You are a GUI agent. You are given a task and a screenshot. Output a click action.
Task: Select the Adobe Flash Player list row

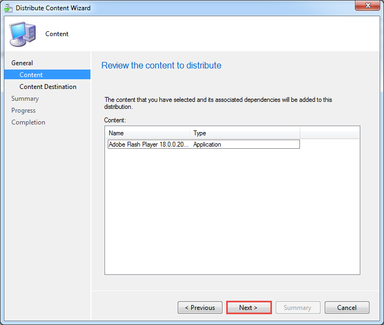pyautogui.click(x=148, y=144)
